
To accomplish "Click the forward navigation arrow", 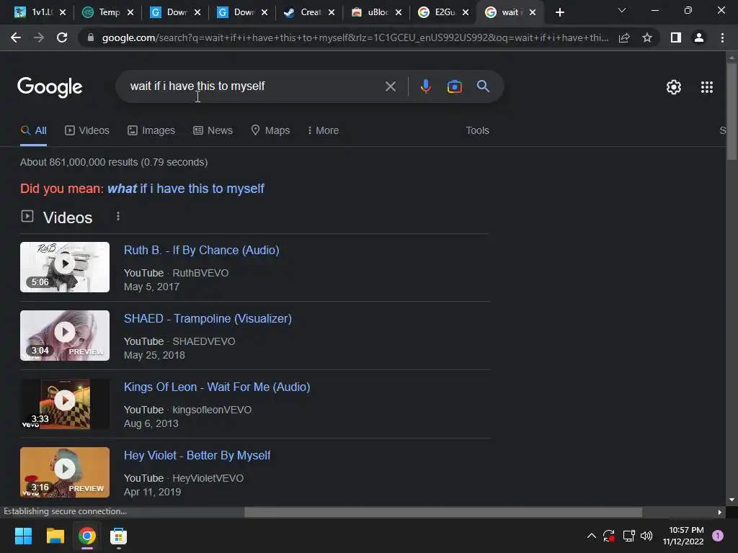I will 39,37.
